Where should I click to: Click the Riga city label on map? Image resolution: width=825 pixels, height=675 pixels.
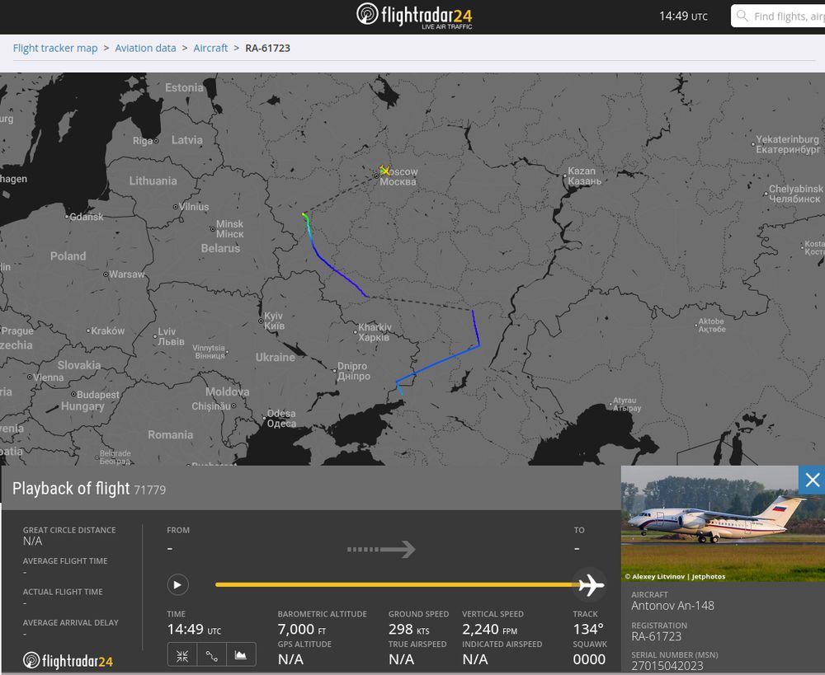143,140
